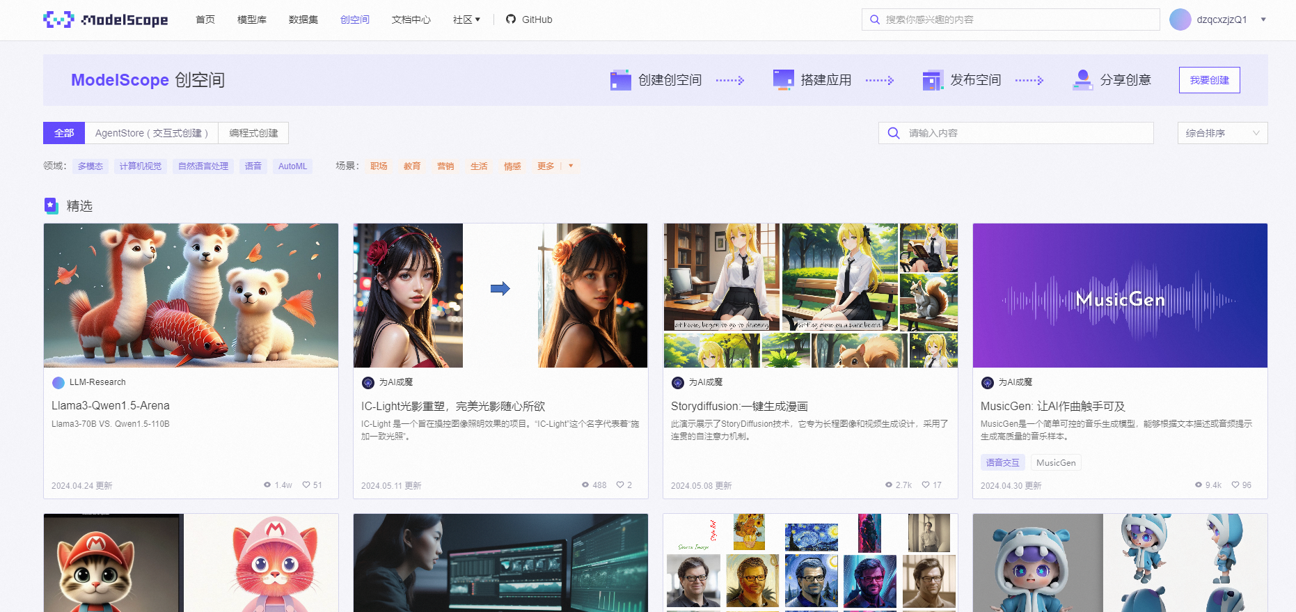Image resolution: width=1296 pixels, height=612 pixels.
Task: Open the IC-Light portrait thumbnail
Action: pyautogui.click(x=500, y=295)
